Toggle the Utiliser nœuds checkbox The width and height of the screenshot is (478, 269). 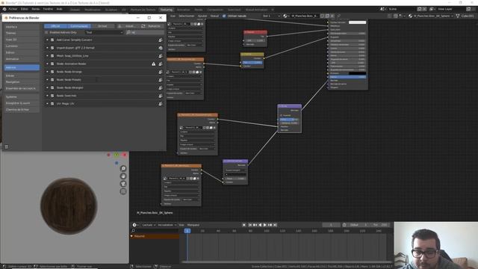pos(224,16)
